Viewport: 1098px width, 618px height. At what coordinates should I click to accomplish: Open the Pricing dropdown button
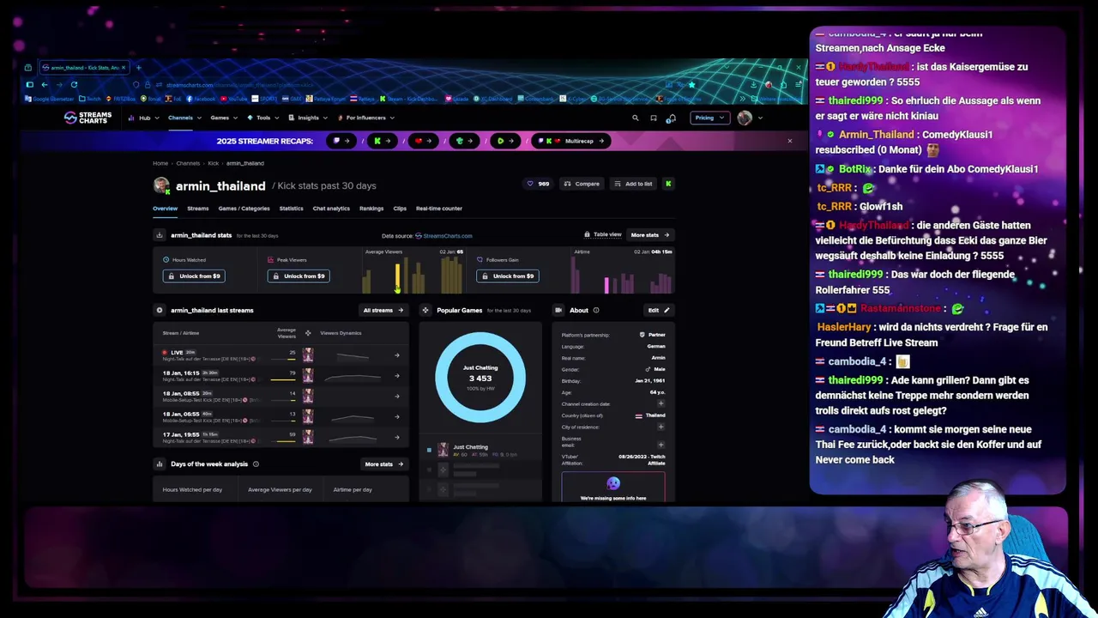pos(709,118)
